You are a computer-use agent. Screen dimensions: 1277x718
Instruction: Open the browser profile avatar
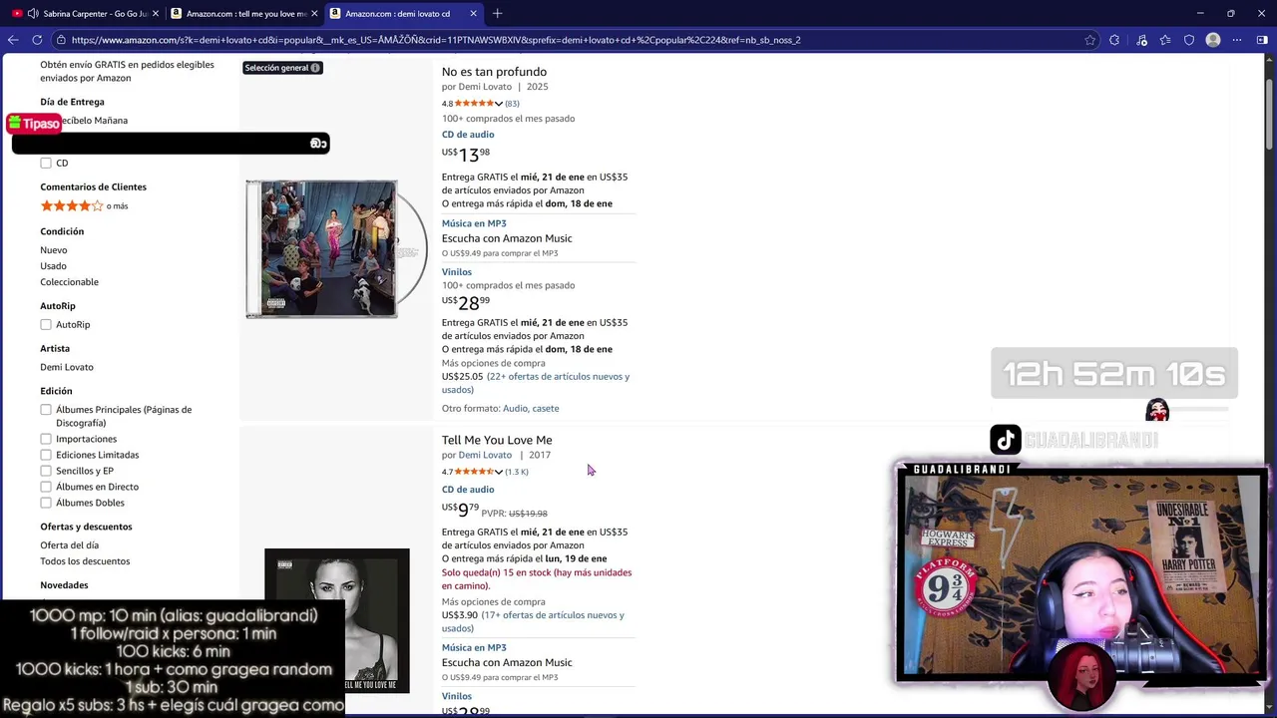click(1213, 40)
